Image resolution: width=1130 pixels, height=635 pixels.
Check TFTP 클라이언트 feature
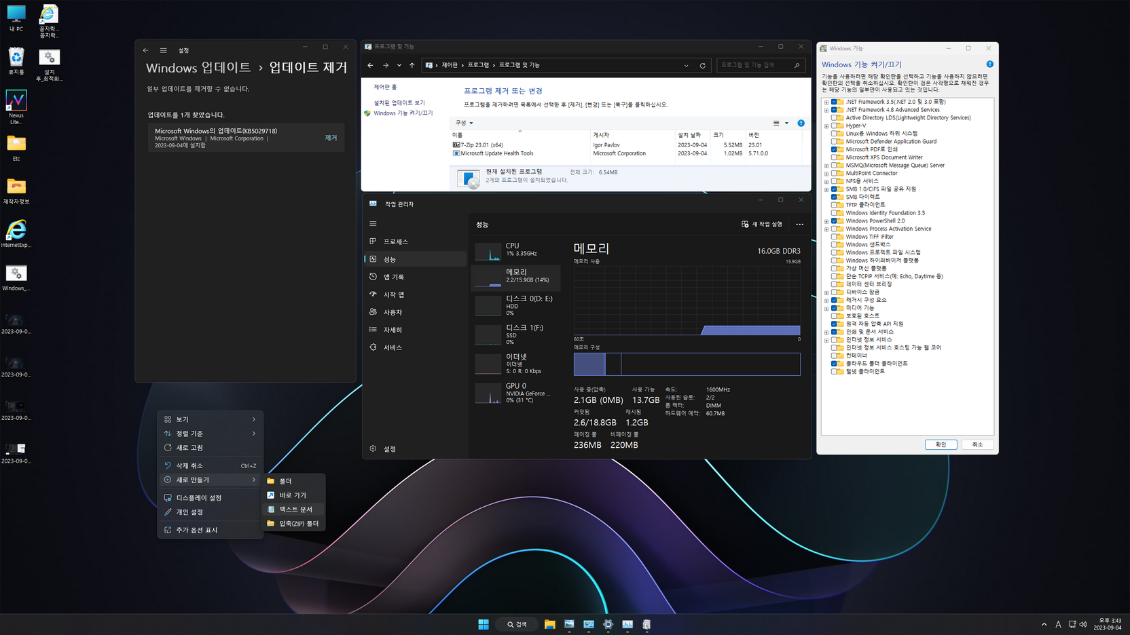(834, 205)
